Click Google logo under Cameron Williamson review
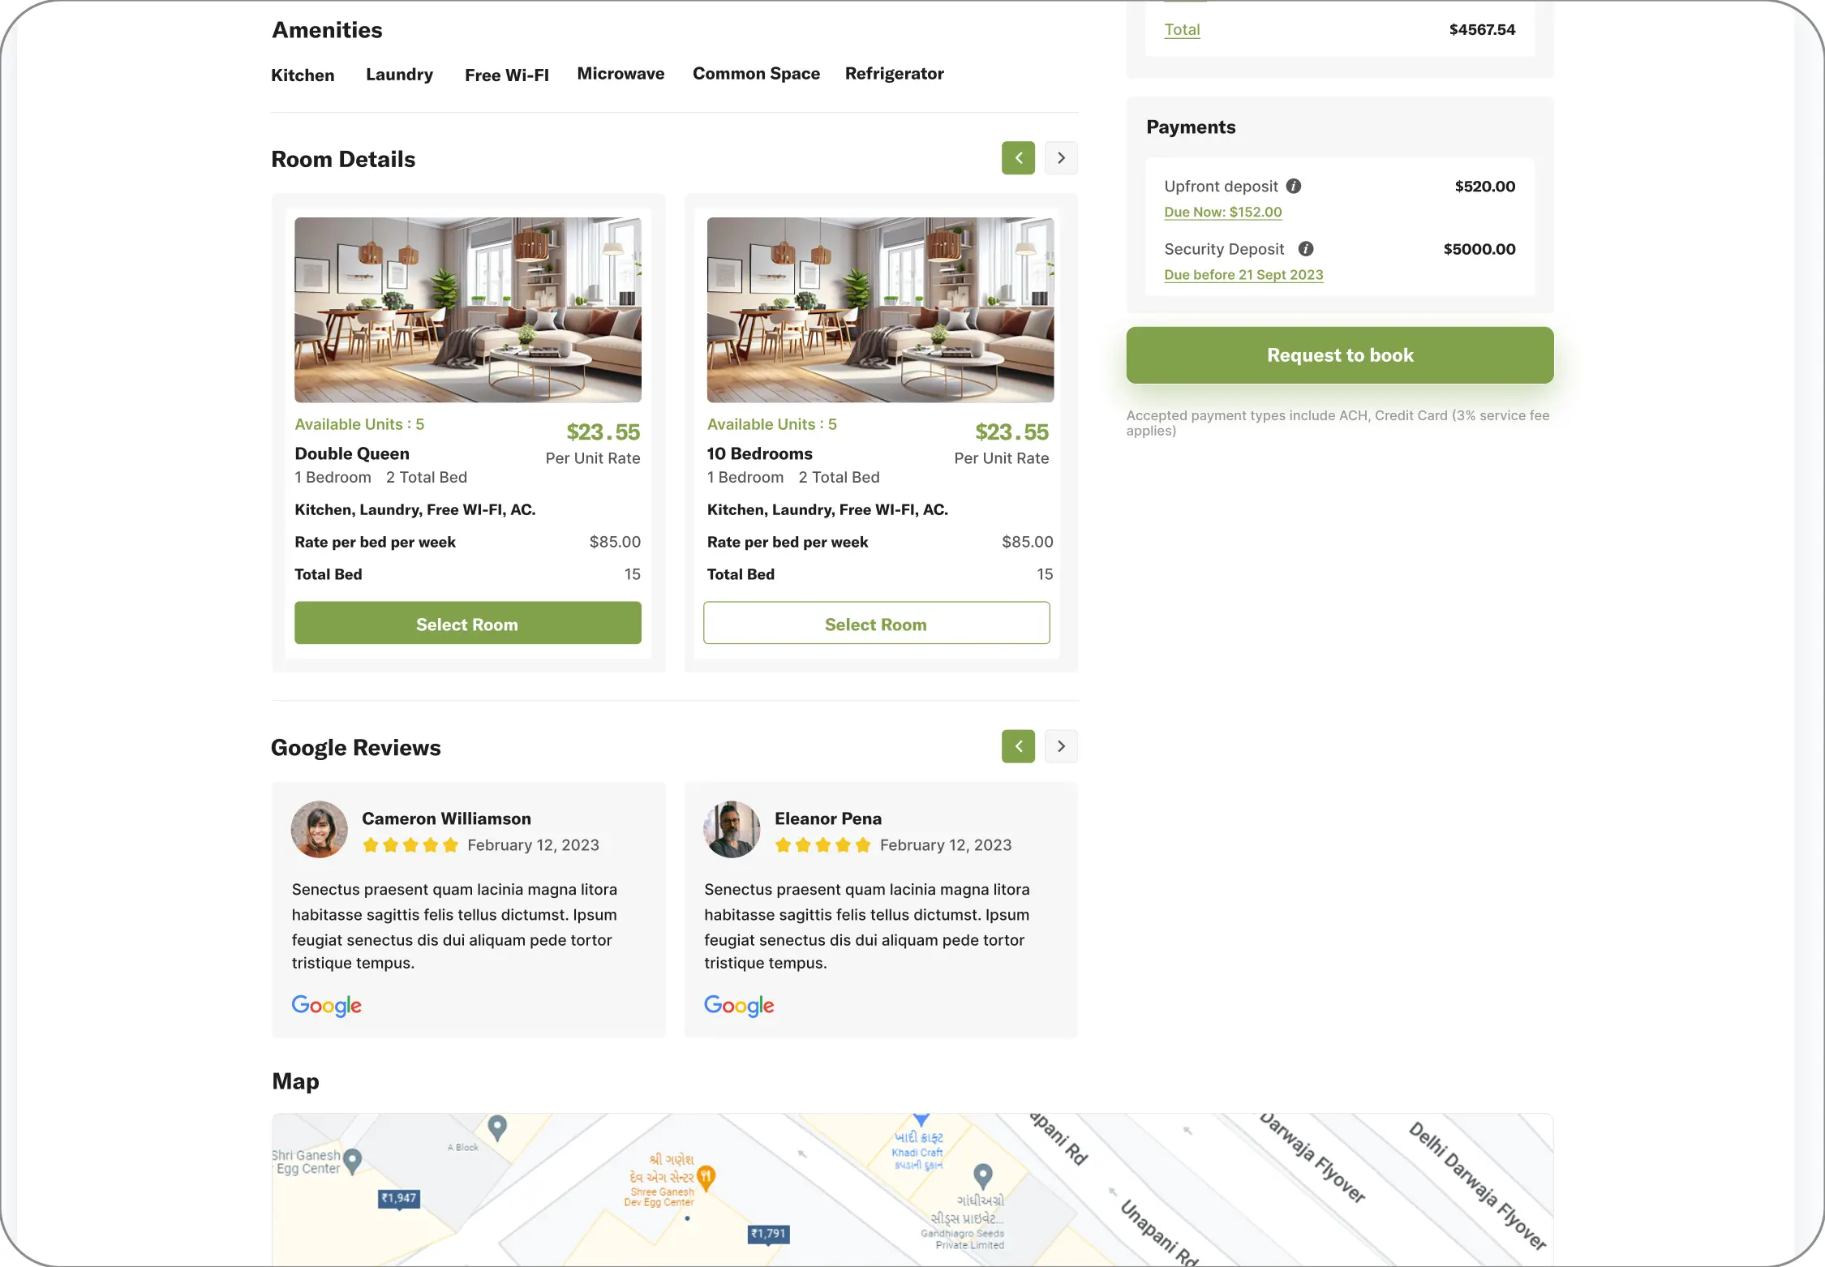 [327, 1005]
